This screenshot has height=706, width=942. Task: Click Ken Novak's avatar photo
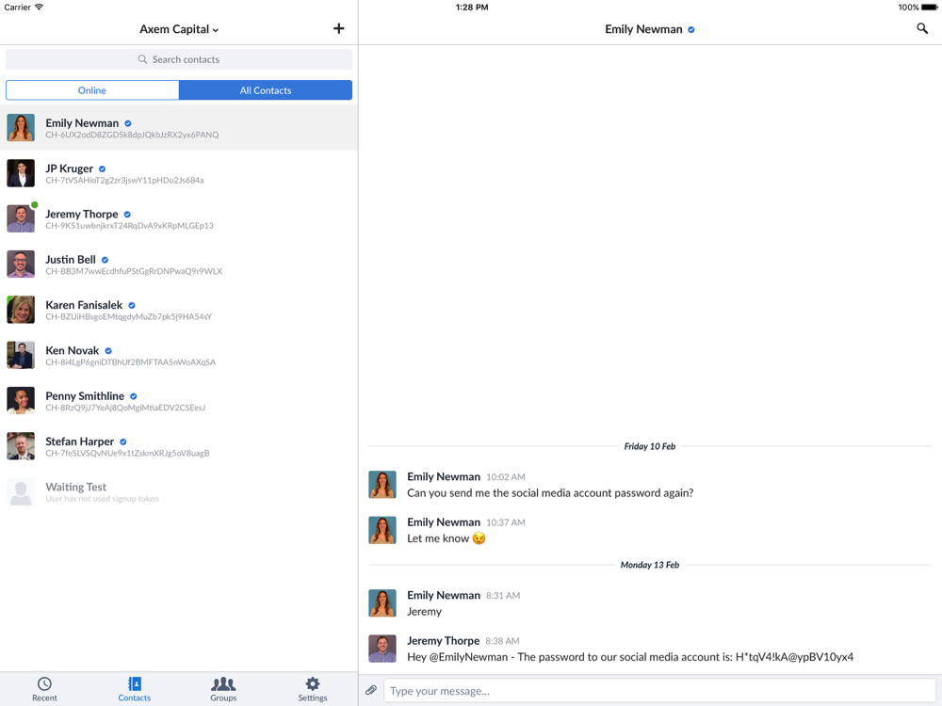point(21,356)
